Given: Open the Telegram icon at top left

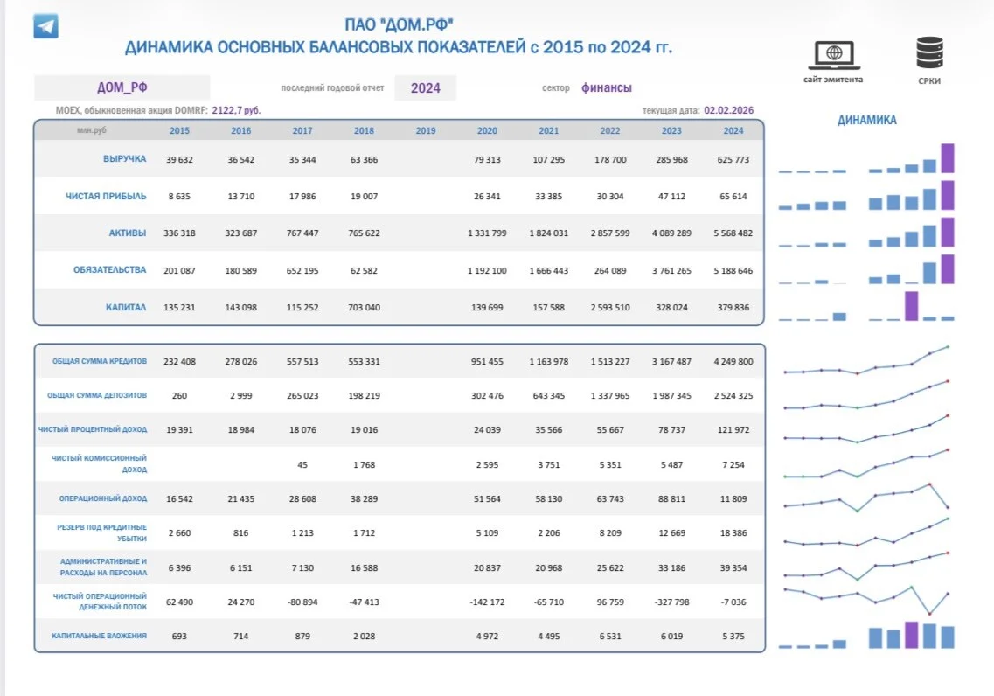Looking at the screenshot, I should [45, 26].
